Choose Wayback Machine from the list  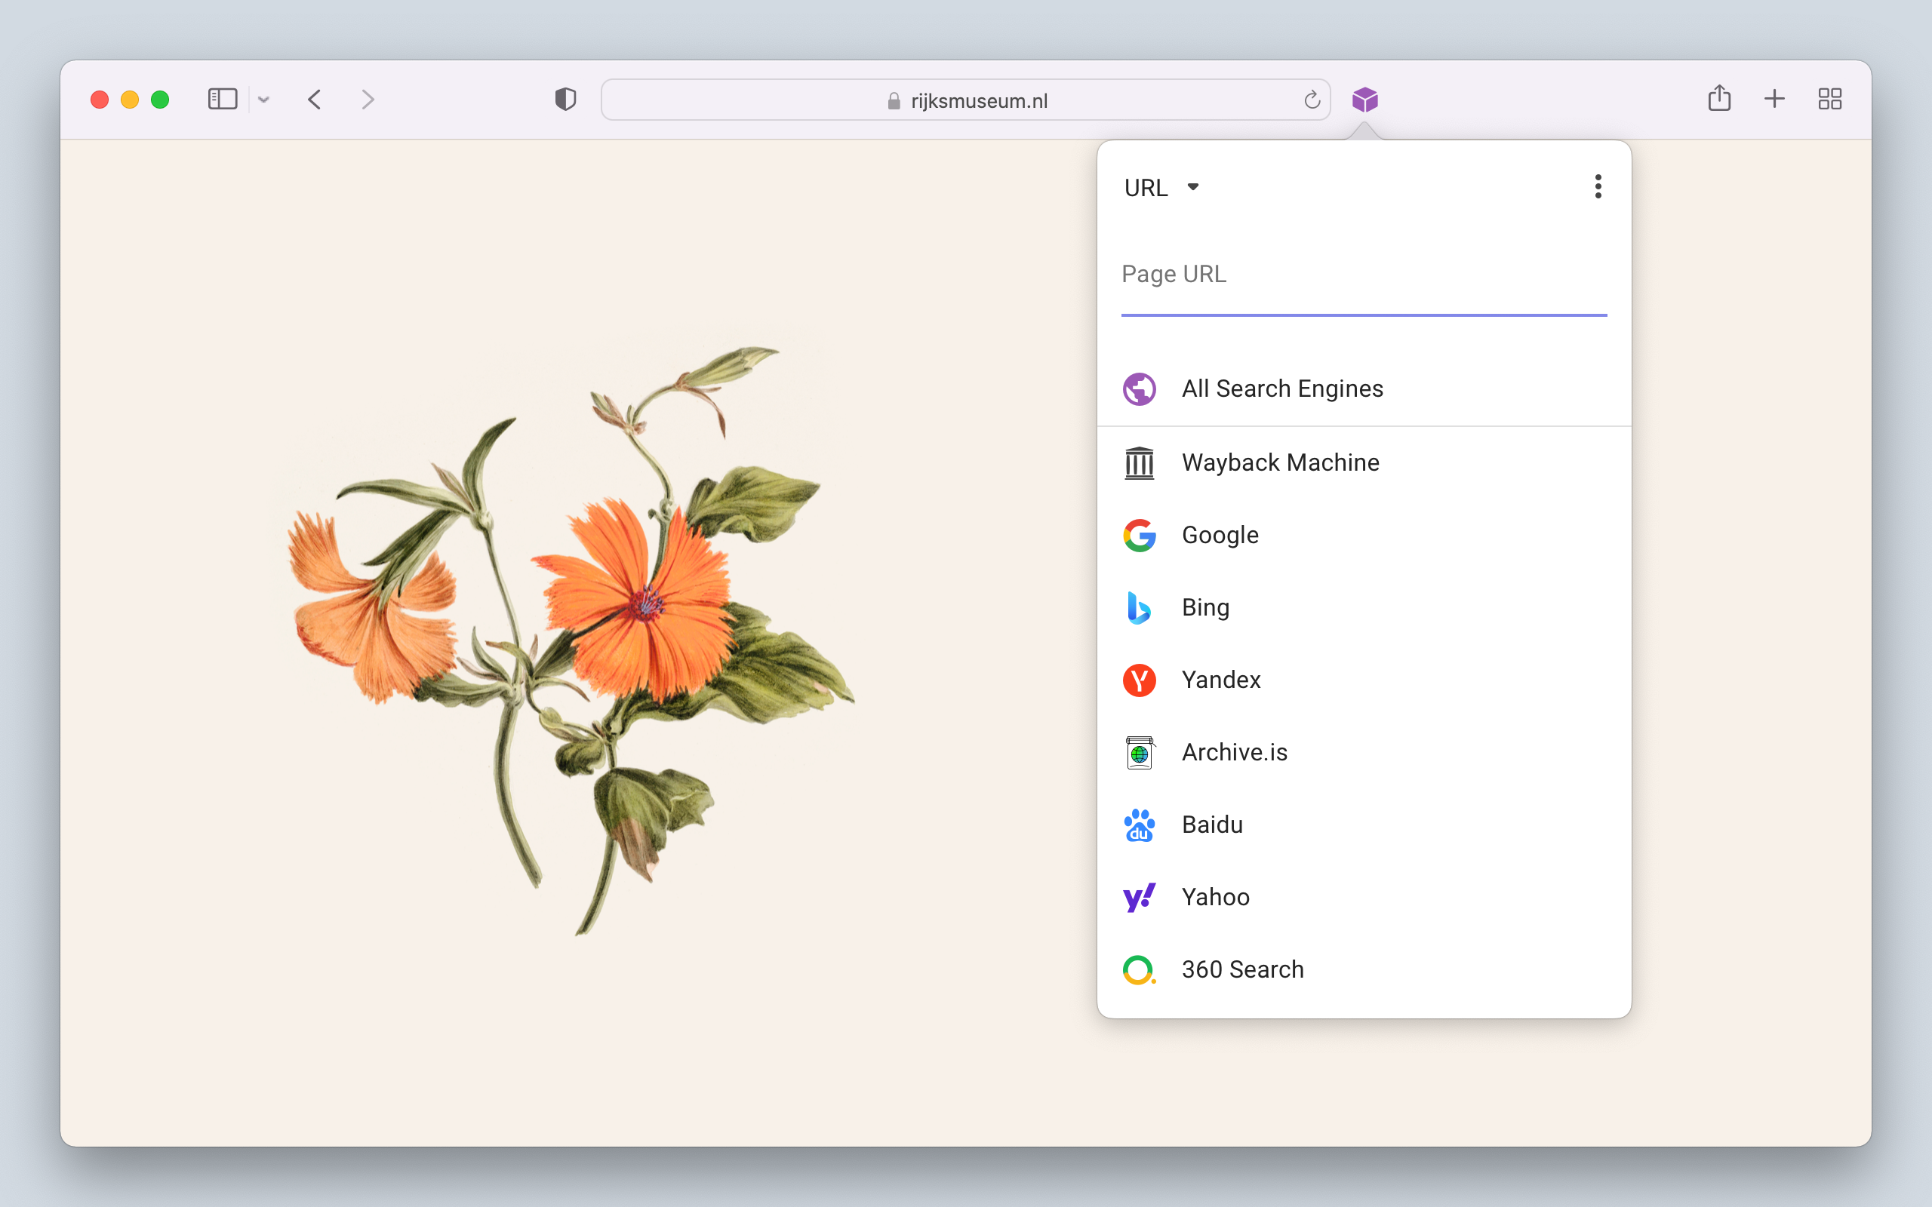point(1280,463)
